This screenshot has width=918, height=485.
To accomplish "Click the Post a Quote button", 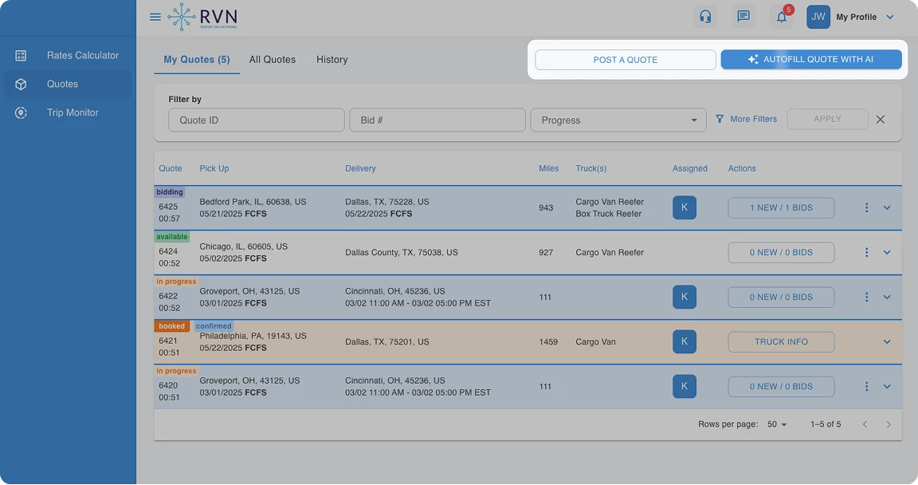I will pos(626,60).
